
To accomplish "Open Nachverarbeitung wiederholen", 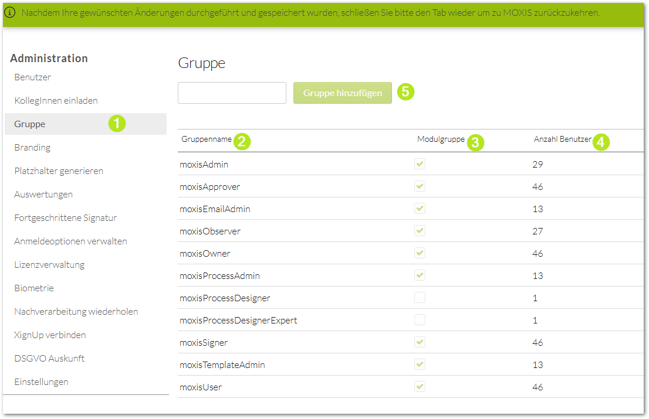I will click(76, 312).
